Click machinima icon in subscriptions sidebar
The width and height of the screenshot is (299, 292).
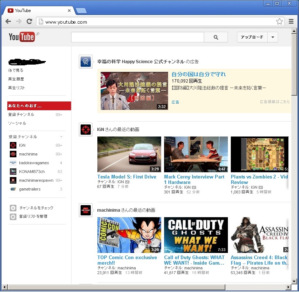coord(13,154)
